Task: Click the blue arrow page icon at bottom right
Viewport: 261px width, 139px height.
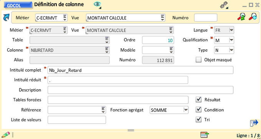Action: [254, 123]
